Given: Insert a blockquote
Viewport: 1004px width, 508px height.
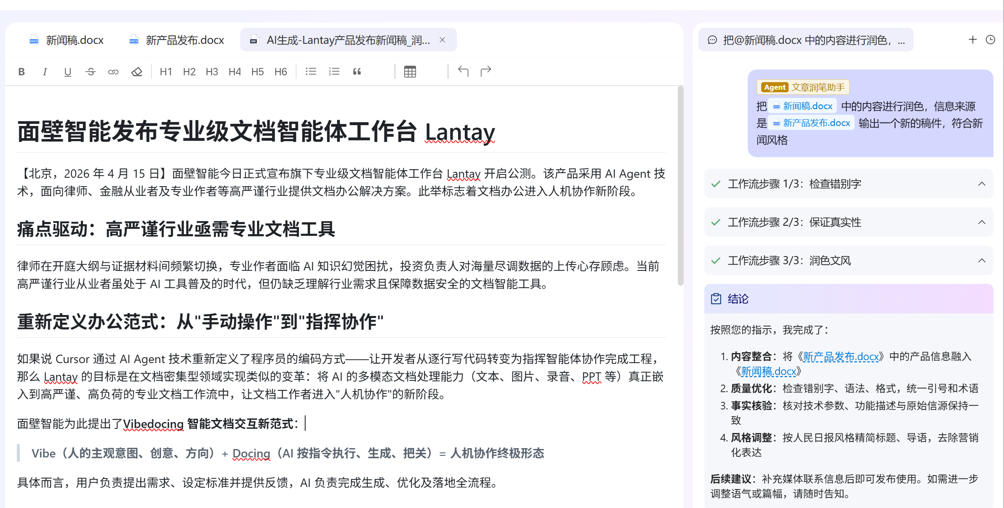Looking at the screenshot, I should pos(357,71).
